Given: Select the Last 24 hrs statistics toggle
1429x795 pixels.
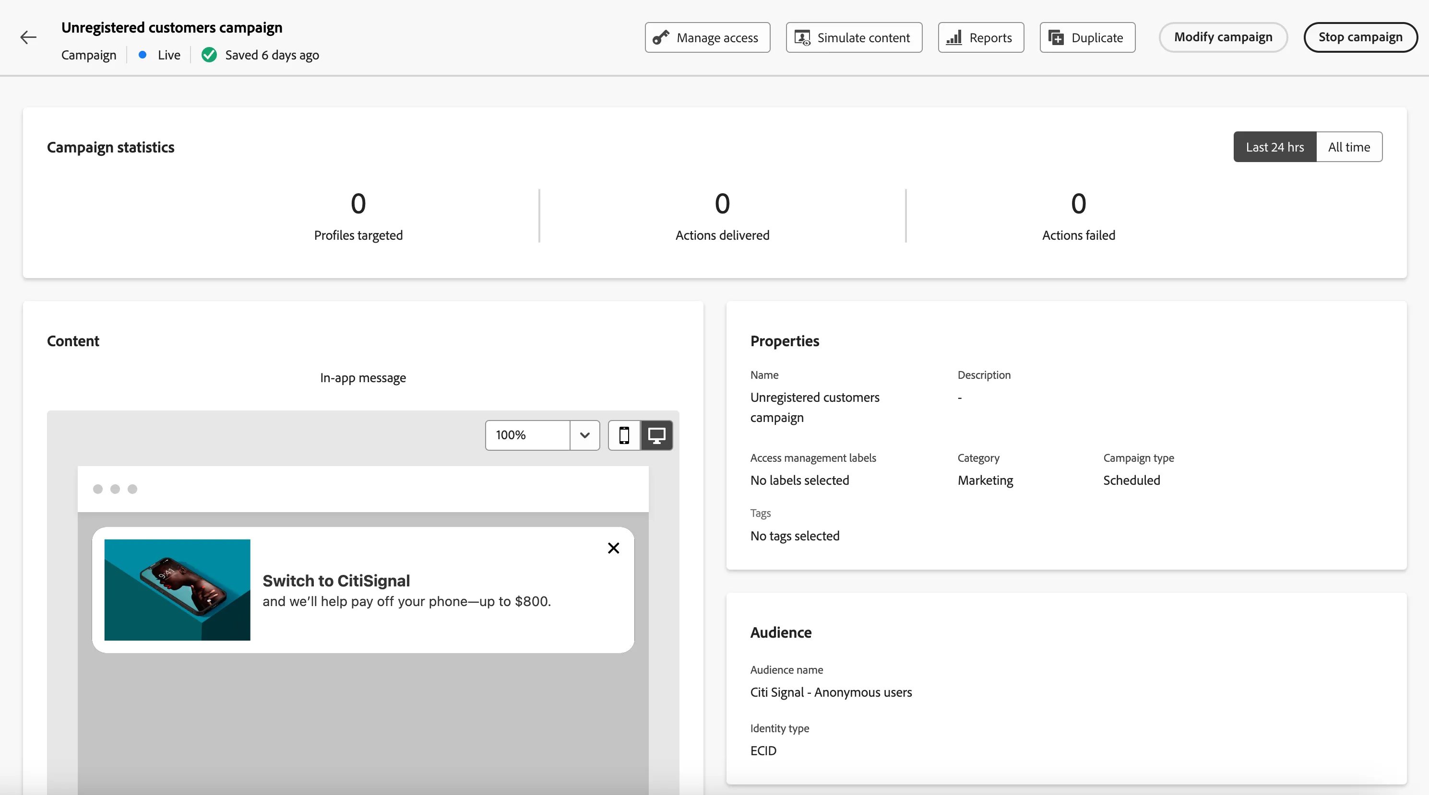Looking at the screenshot, I should 1275,147.
